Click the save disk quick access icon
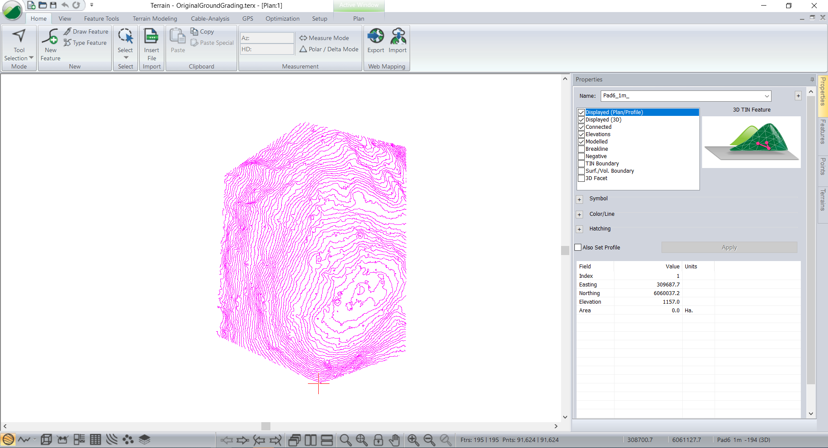 (x=53, y=5)
